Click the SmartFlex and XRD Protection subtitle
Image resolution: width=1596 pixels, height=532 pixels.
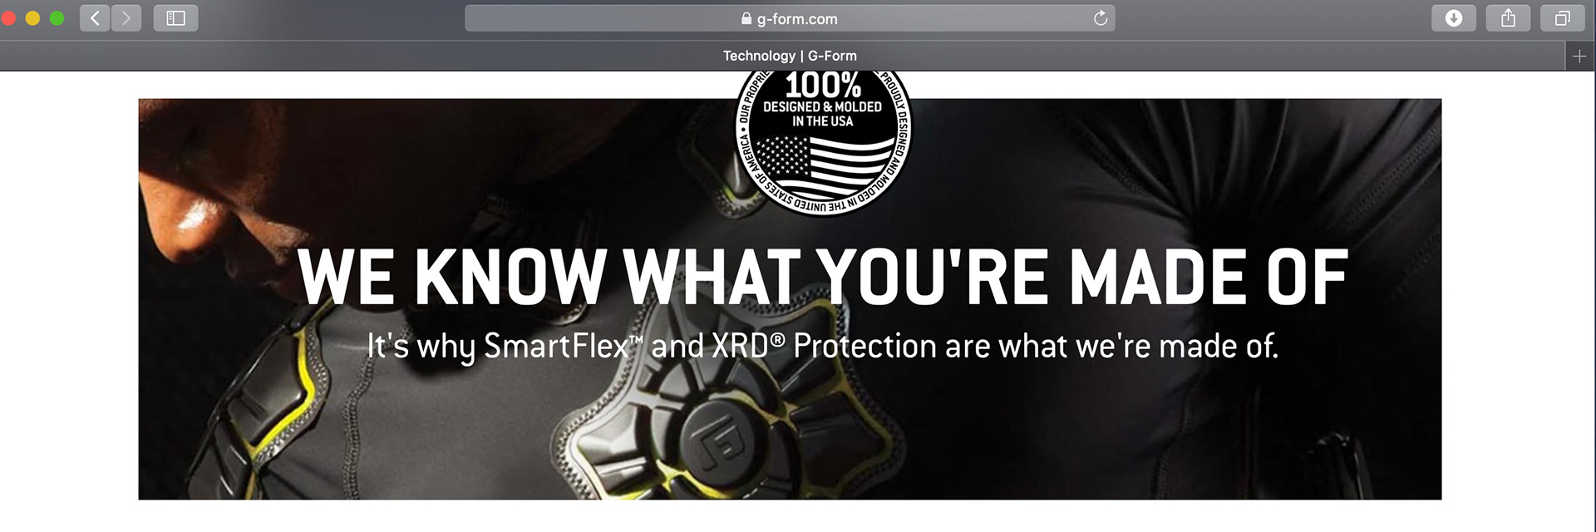click(x=823, y=346)
